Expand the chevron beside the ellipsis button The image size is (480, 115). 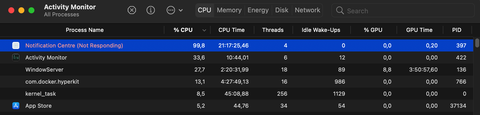(181, 10)
